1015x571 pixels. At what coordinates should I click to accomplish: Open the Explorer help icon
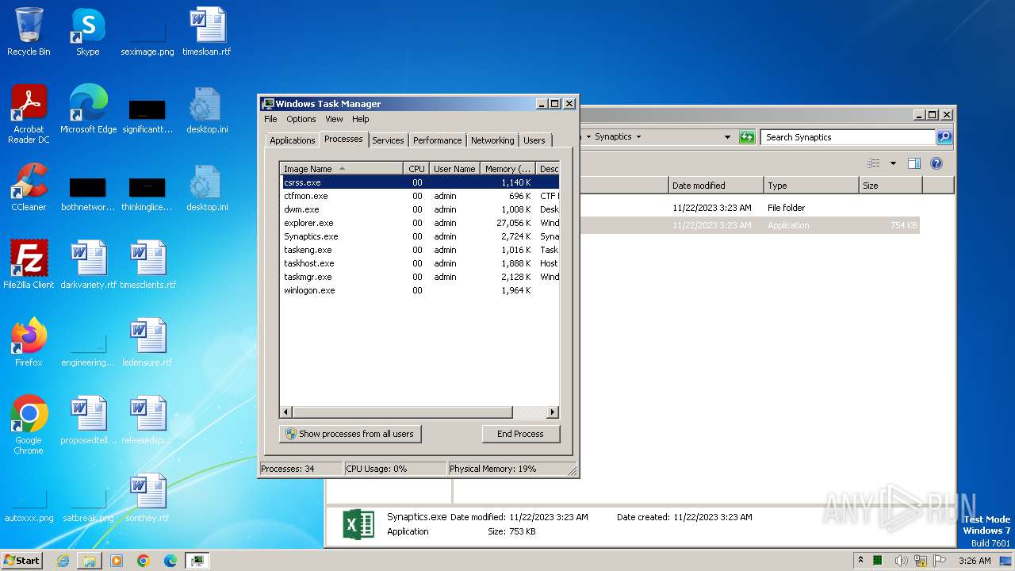(x=936, y=163)
